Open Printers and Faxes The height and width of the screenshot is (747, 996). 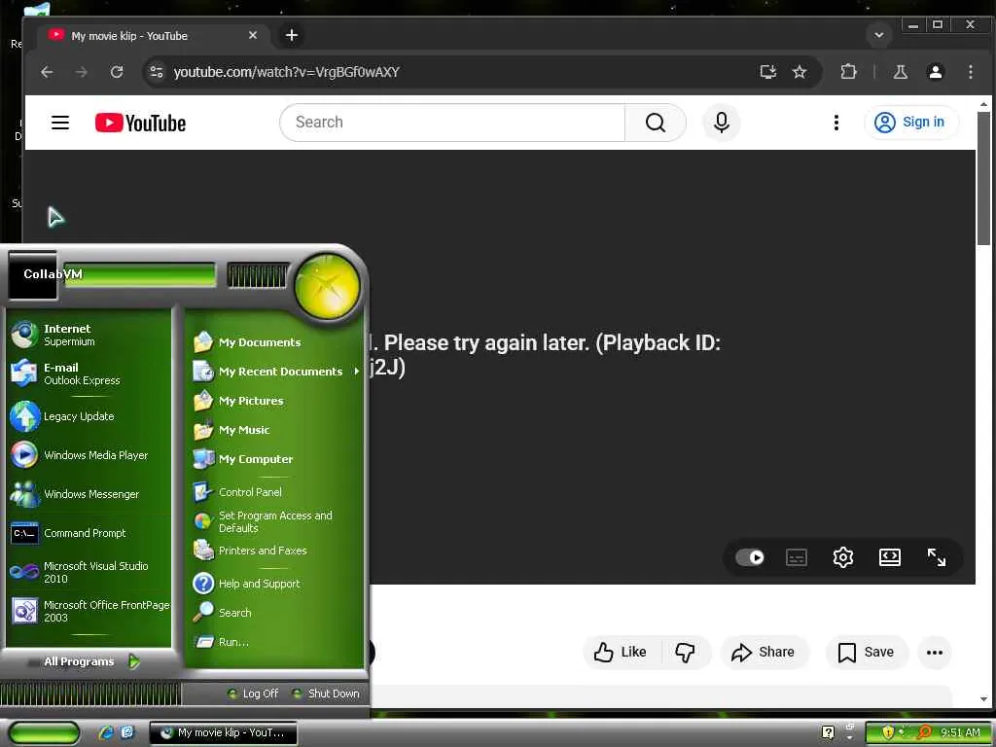pos(274,551)
